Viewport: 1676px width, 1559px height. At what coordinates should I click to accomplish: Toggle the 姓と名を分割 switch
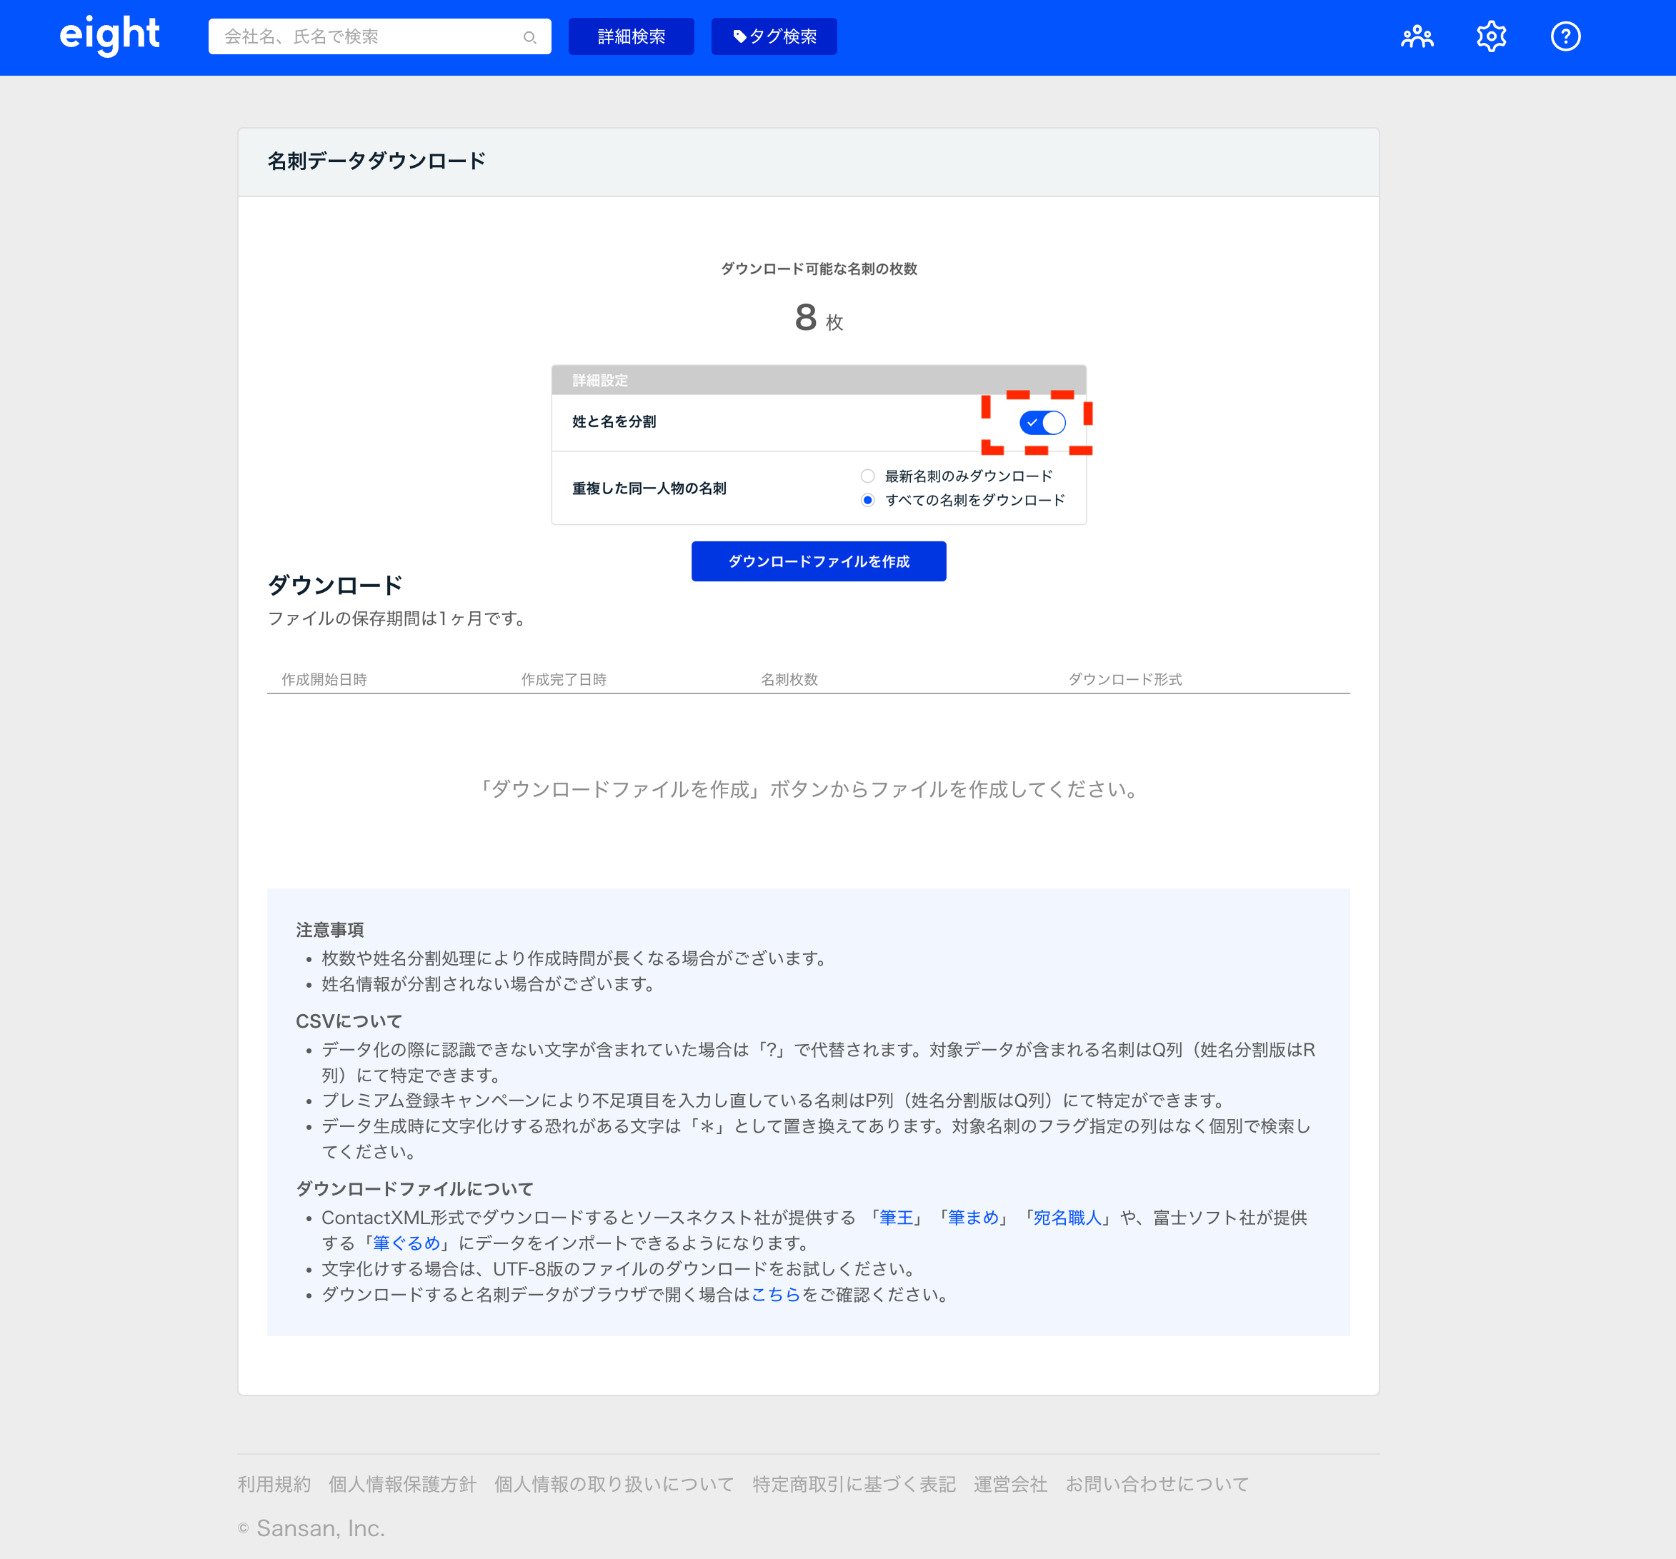(x=1042, y=422)
